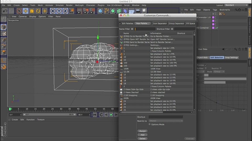Open the Mode Group dropdown
The height and width of the screenshot is (141, 252).
pos(219,72)
